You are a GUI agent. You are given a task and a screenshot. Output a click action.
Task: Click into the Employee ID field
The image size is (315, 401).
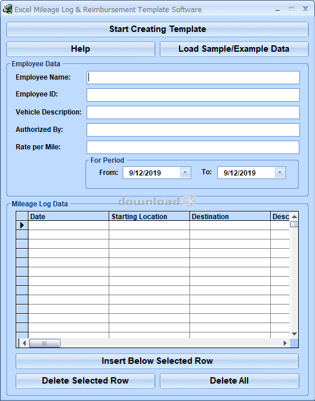(193, 95)
